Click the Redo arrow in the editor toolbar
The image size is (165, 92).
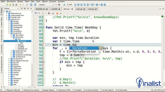click(39, 13)
